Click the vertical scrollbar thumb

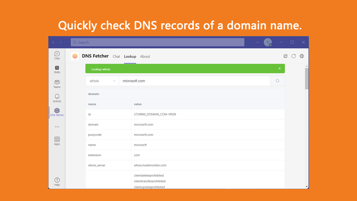point(307,79)
